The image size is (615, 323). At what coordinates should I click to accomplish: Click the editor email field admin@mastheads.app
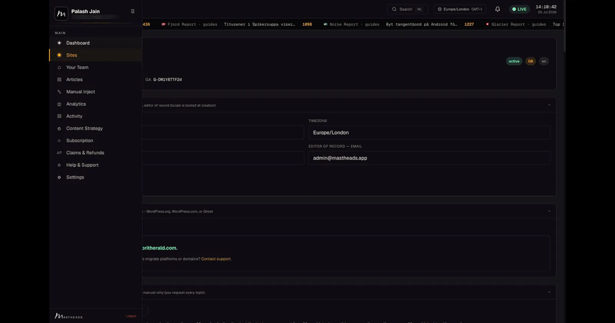click(x=429, y=158)
